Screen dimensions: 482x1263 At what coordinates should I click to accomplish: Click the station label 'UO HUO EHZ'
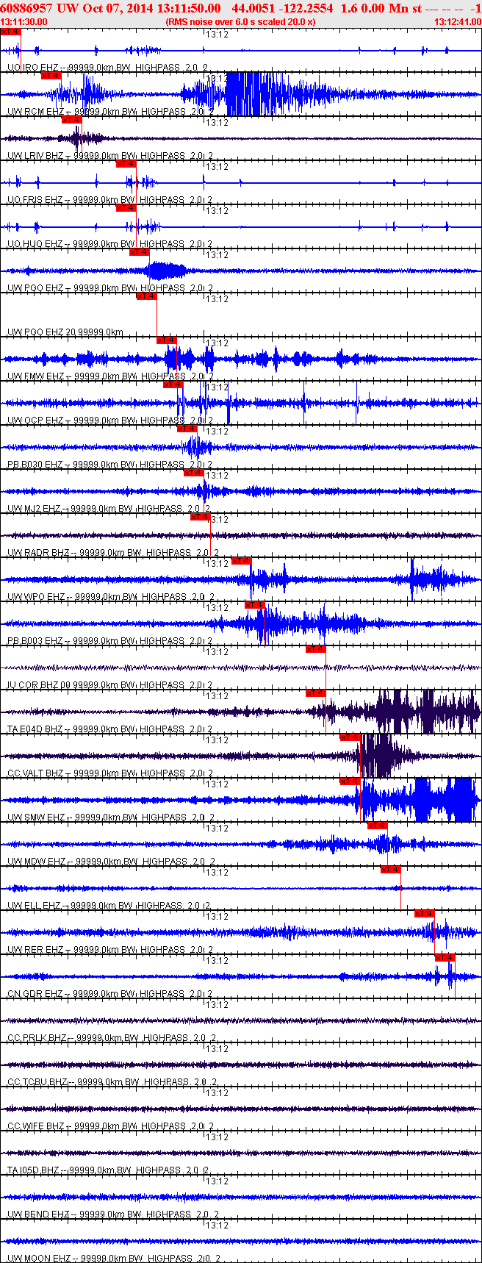[35, 244]
